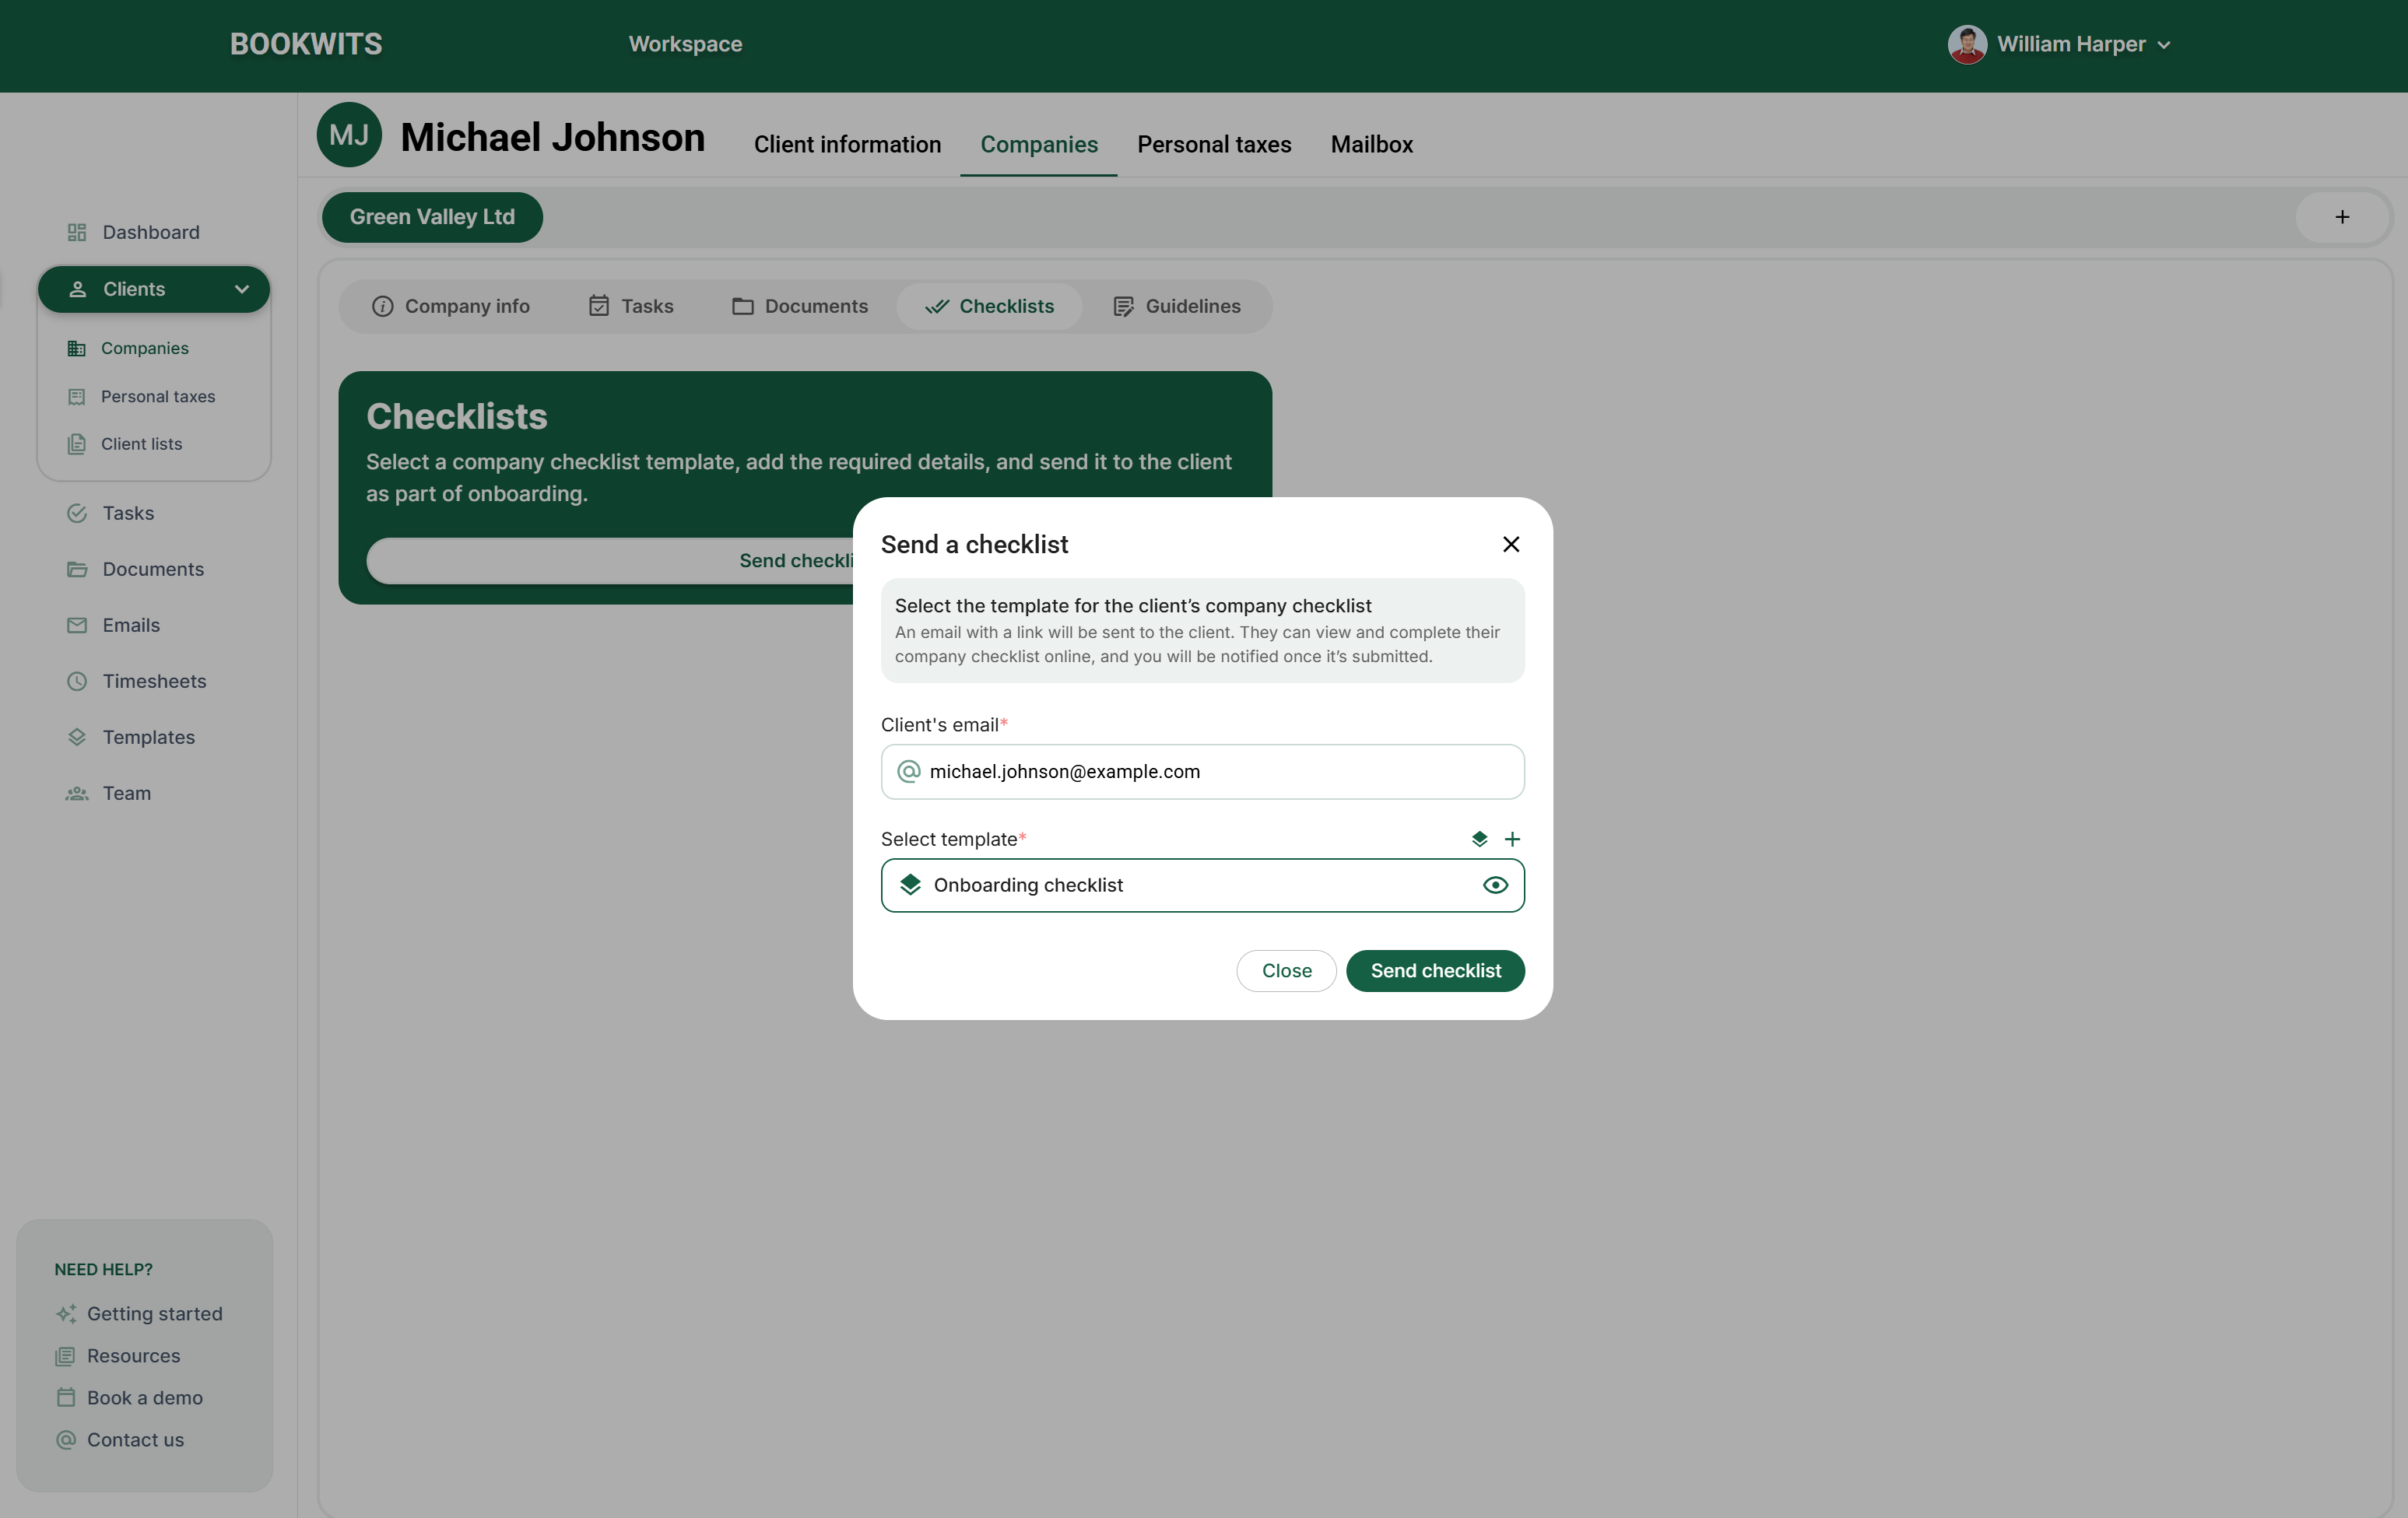Click the plus button to add a company

(2342, 217)
